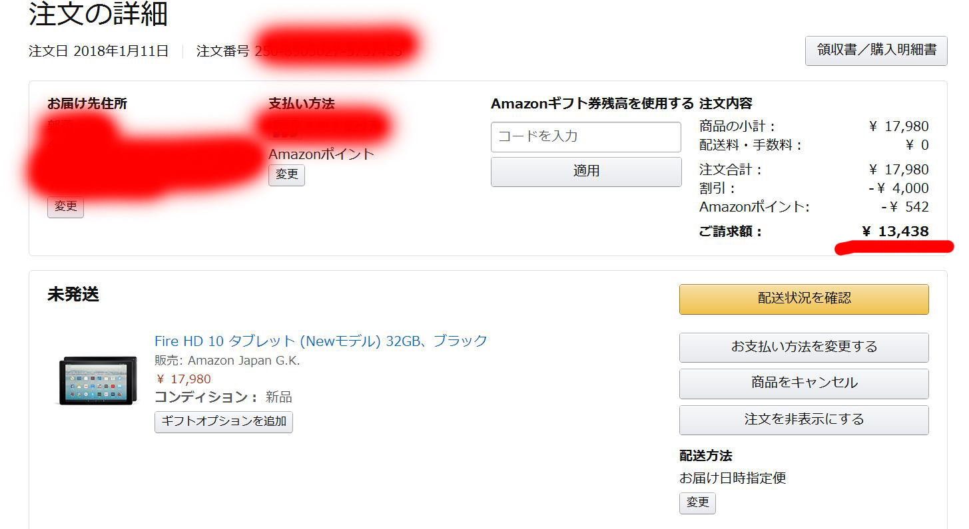
Task: Click the 注文日 2018年1月11日 date text
Action: click(99, 51)
